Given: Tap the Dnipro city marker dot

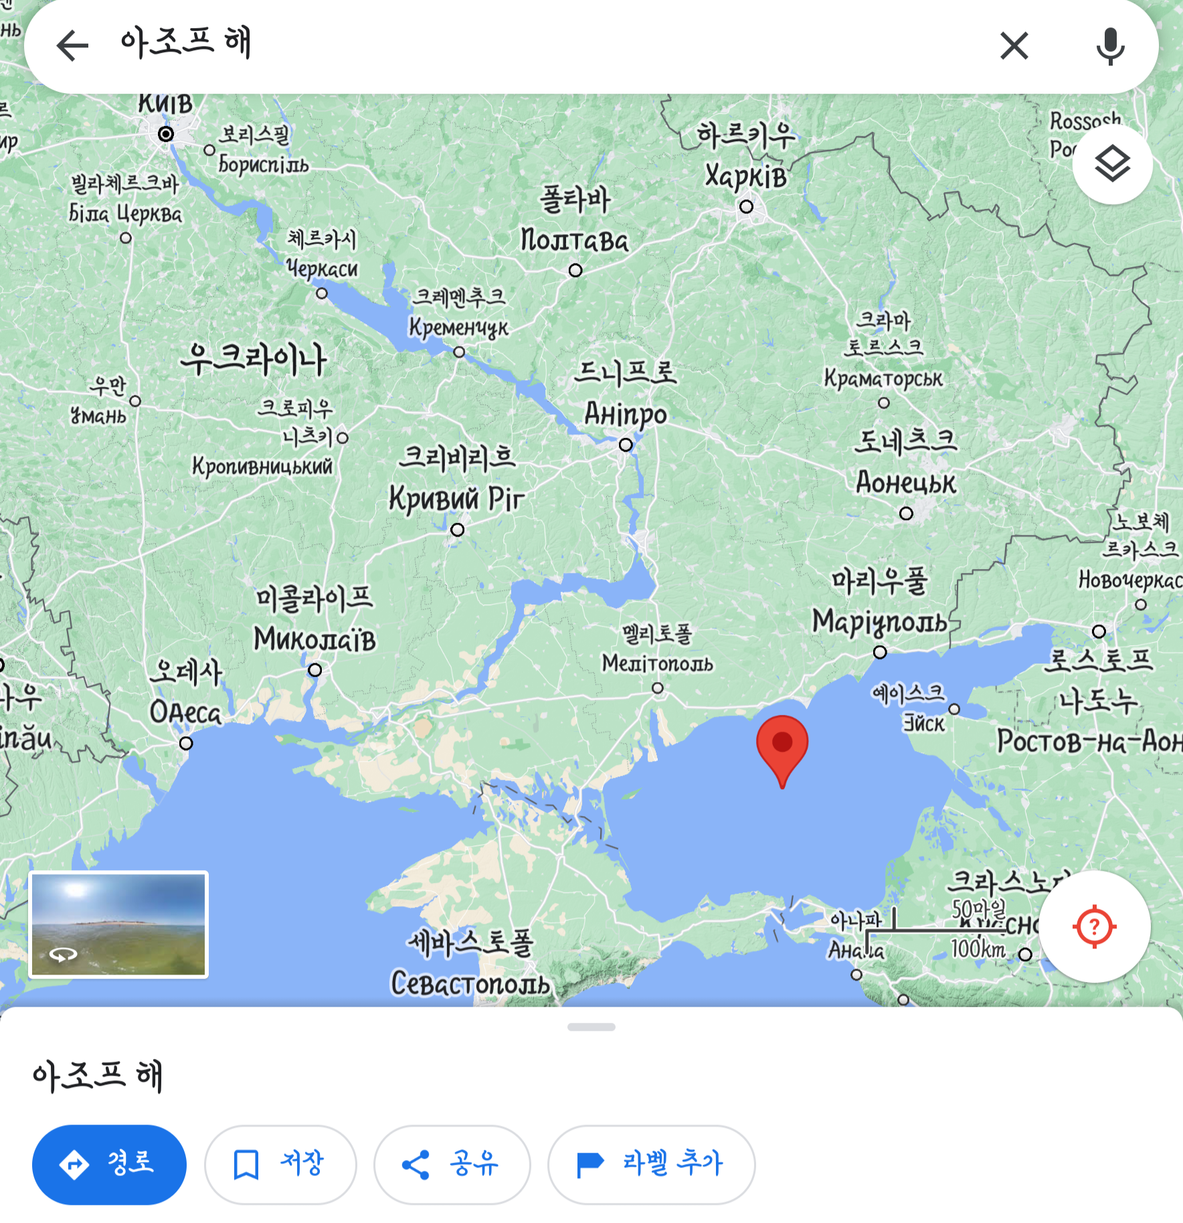Looking at the screenshot, I should [626, 444].
